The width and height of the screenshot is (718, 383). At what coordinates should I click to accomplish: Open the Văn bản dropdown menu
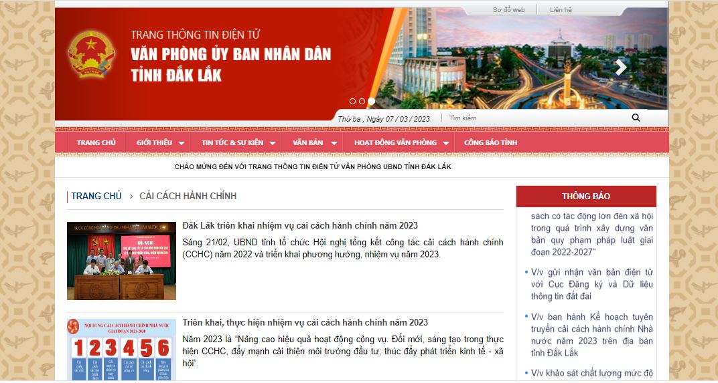coord(313,142)
